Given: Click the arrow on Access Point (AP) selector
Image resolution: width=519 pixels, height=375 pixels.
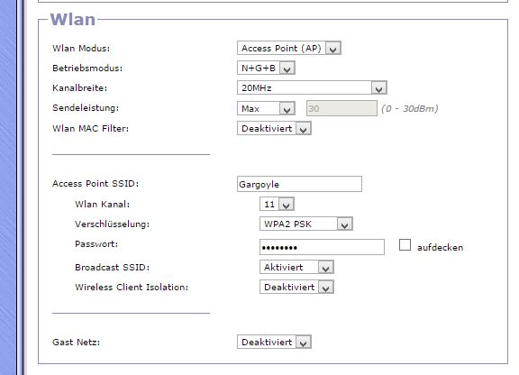Looking at the screenshot, I should coord(333,49).
